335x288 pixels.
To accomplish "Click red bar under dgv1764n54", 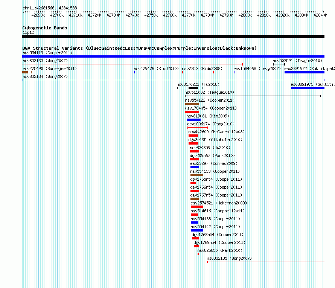I will (192, 112).
